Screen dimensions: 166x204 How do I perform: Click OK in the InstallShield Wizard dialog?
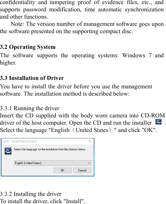(62, 170)
